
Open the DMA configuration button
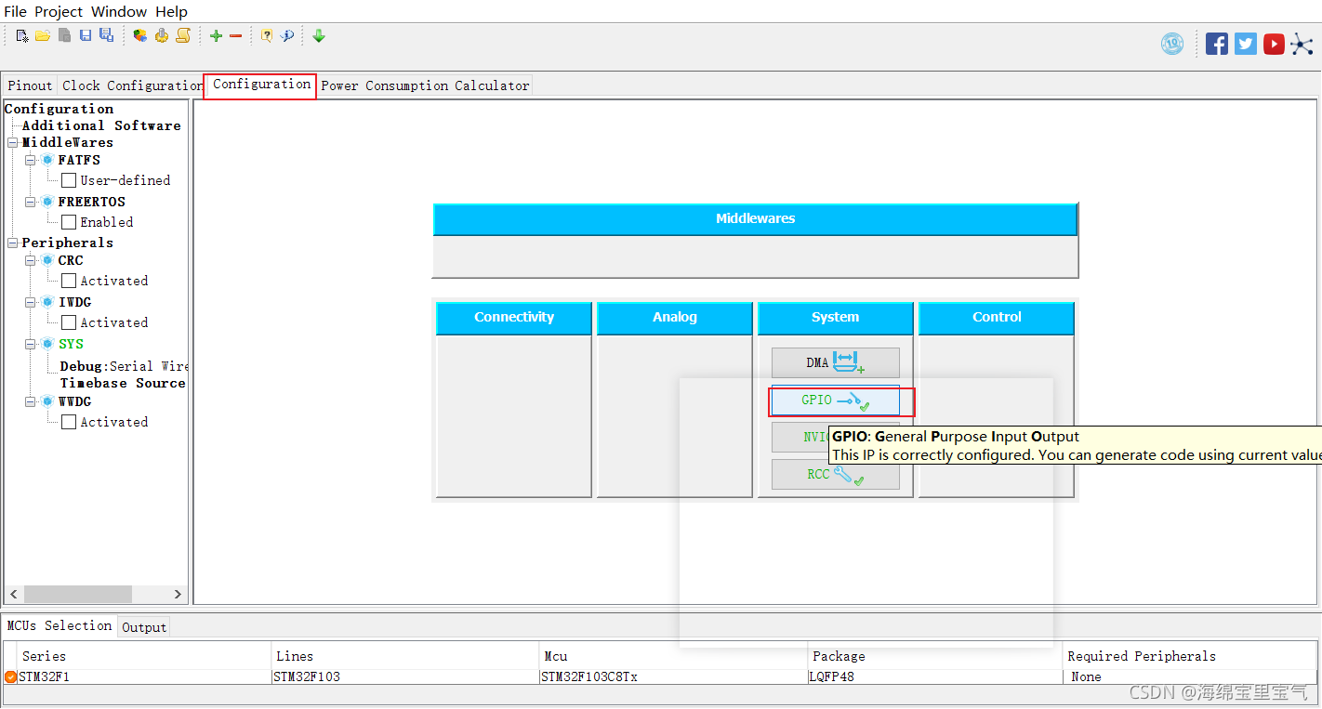click(x=835, y=362)
